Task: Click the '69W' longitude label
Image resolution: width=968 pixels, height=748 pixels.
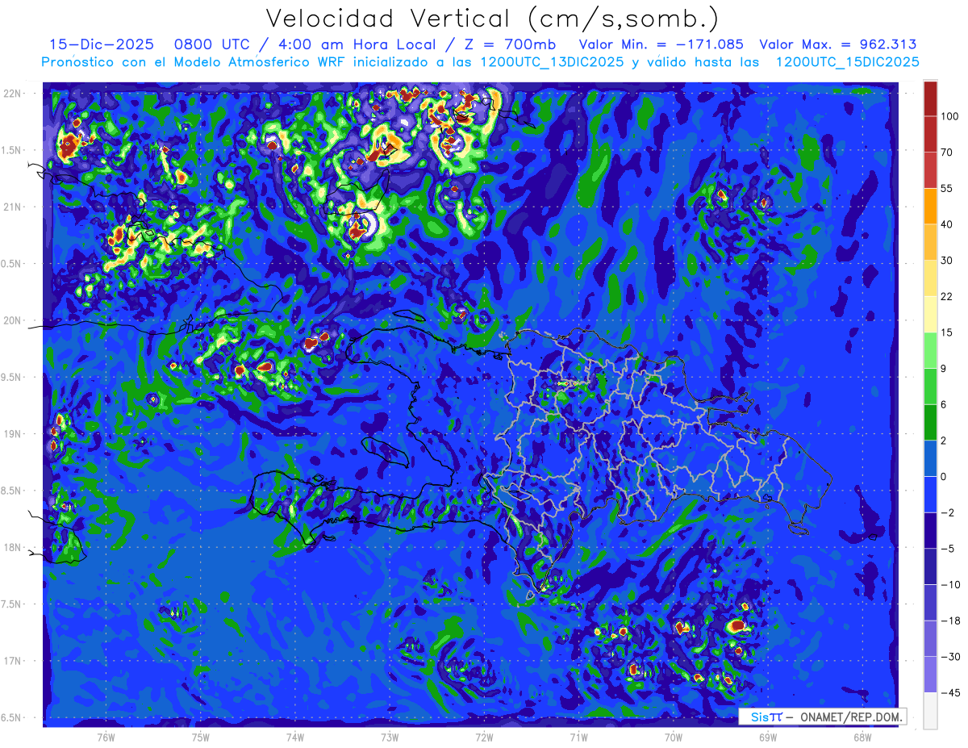Action: [767, 738]
